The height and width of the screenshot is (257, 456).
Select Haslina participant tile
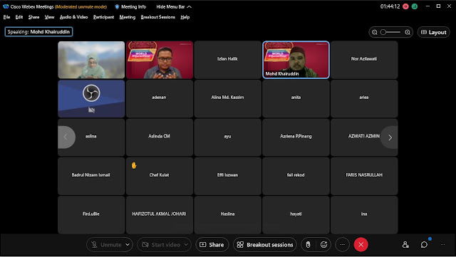(228, 215)
